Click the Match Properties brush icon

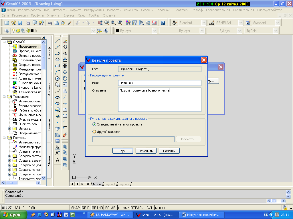pyautogui.click(x=70, y=23)
